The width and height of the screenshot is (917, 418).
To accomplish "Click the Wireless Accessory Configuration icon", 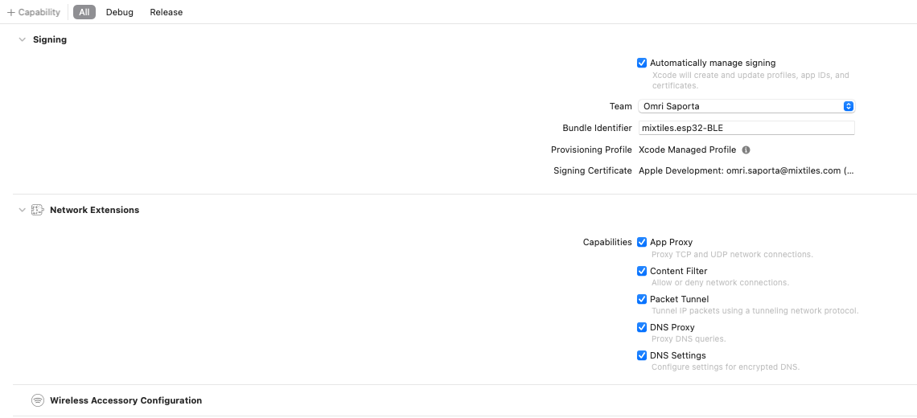I will pos(37,400).
